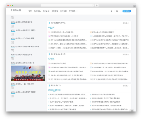
Task: Click the browser address bar
Action: (x=67, y=5)
